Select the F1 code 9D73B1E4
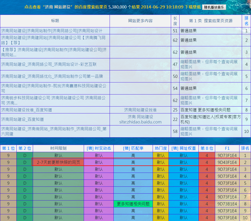Viewport: 251px width, 221px height. (x=227, y=204)
